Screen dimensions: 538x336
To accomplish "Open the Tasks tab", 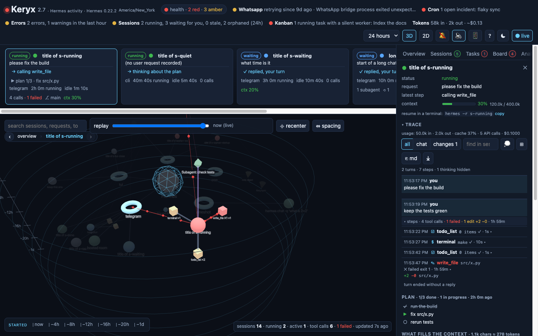I will 476,54.
